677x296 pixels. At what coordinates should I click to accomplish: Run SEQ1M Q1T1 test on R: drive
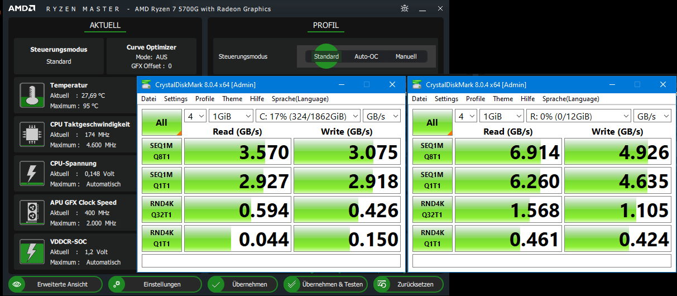(x=433, y=180)
